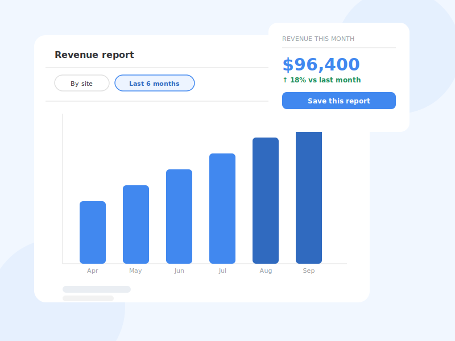Click the Jul axis label
Screen dimensions: 455x341
(222, 271)
